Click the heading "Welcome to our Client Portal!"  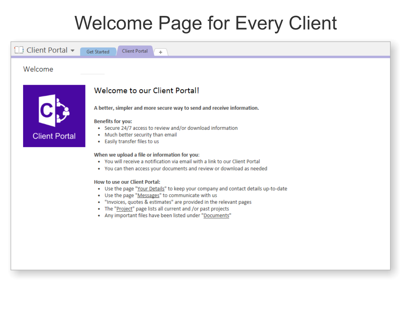[147, 90]
